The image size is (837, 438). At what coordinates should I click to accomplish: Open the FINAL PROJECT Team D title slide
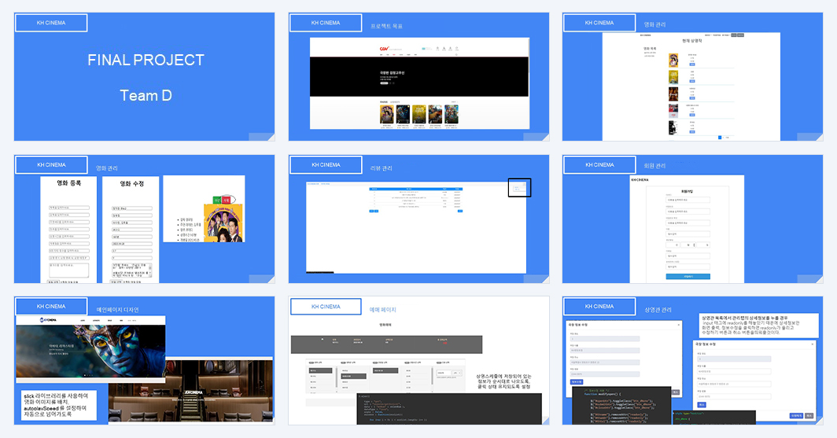coord(144,77)
